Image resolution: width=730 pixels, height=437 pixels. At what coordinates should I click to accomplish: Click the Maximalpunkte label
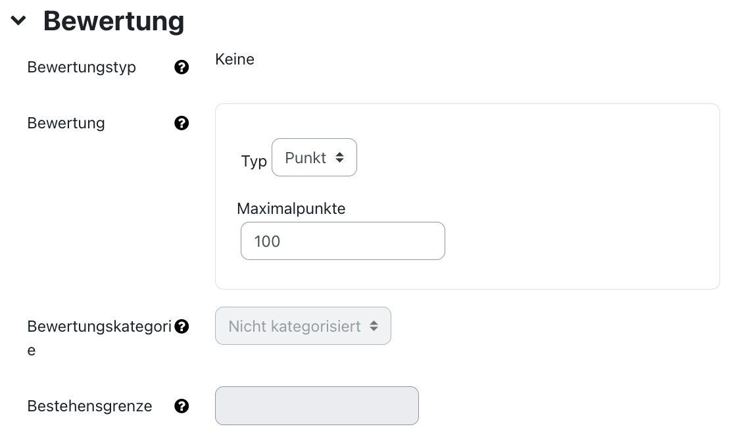291,209
